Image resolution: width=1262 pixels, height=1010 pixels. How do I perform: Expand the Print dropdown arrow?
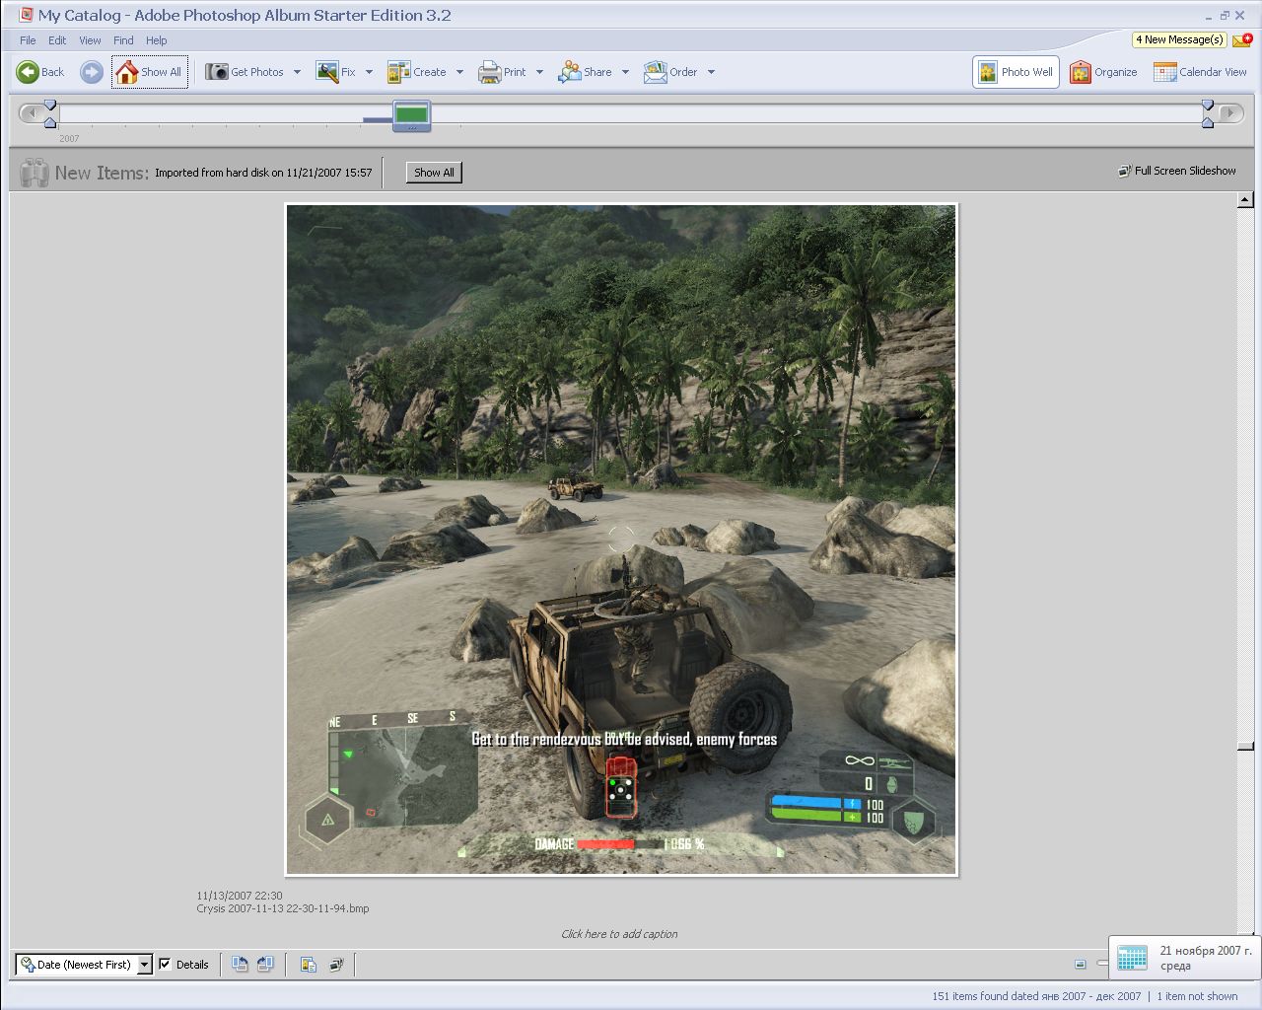click(x=539, y=72)
